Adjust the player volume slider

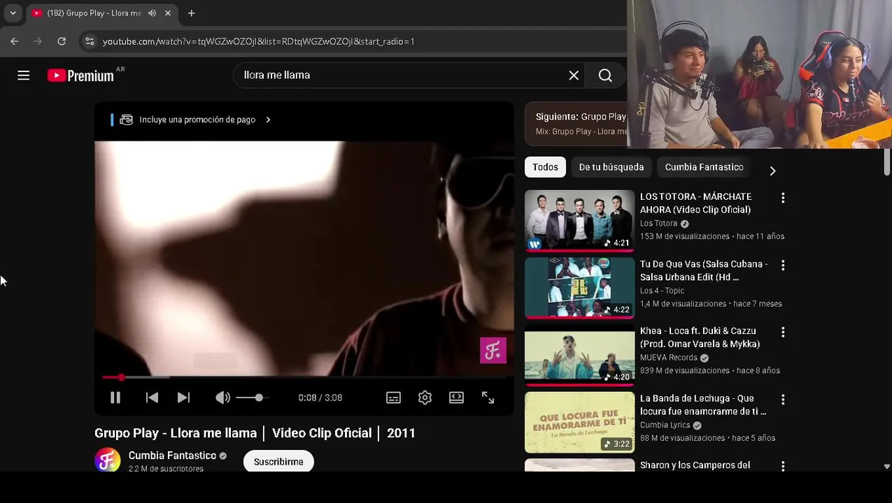(x=253, y=398)
